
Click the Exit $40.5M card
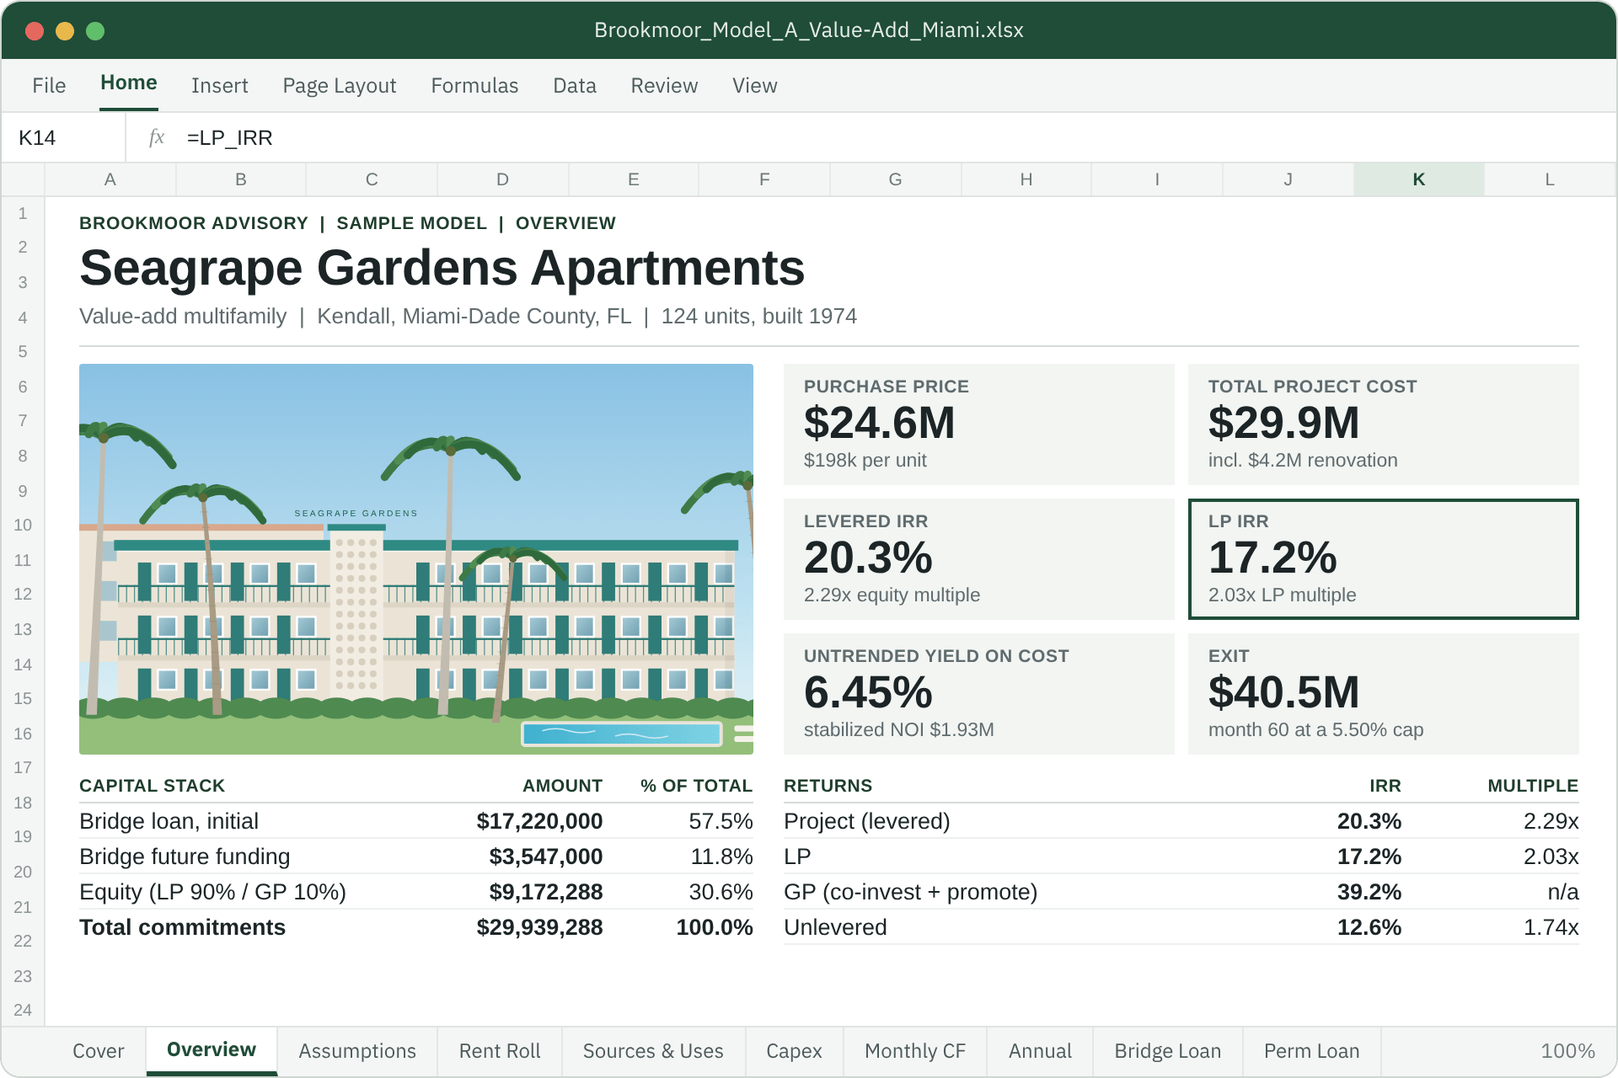pos(1384,694)
